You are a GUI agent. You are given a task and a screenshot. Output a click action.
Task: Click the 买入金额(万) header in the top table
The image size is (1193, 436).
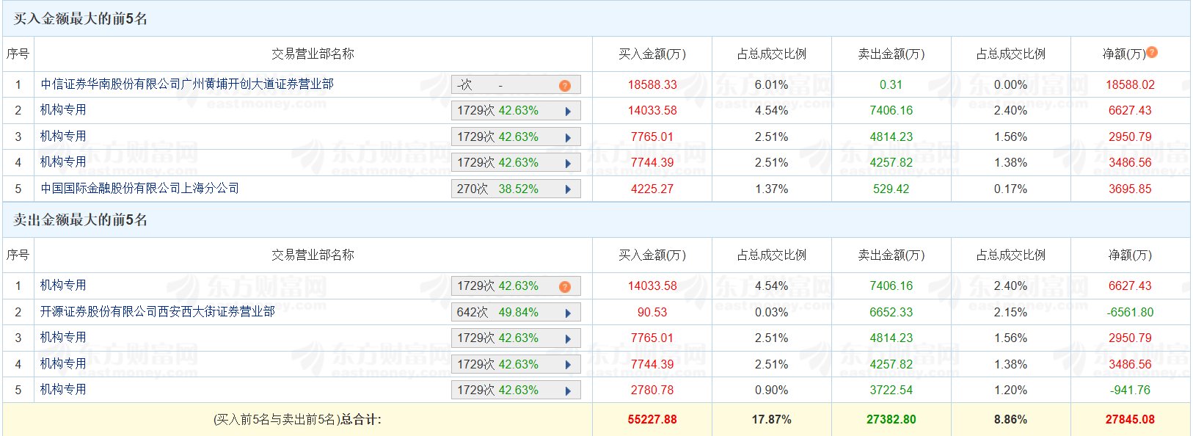coord(652,54)
